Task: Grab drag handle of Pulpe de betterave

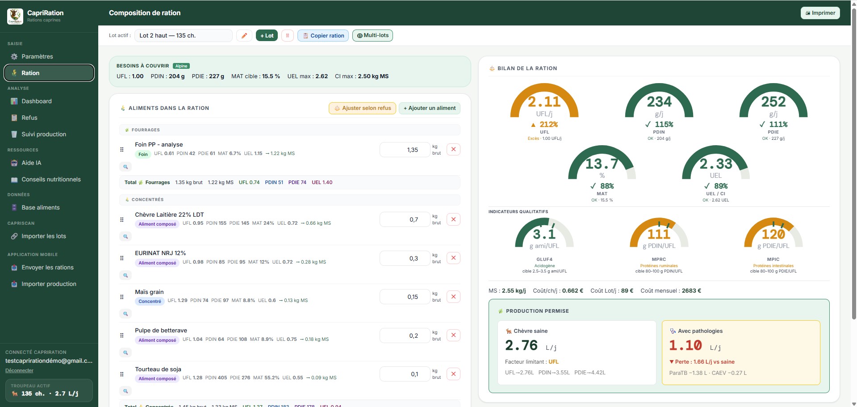Action: [122, 336]
